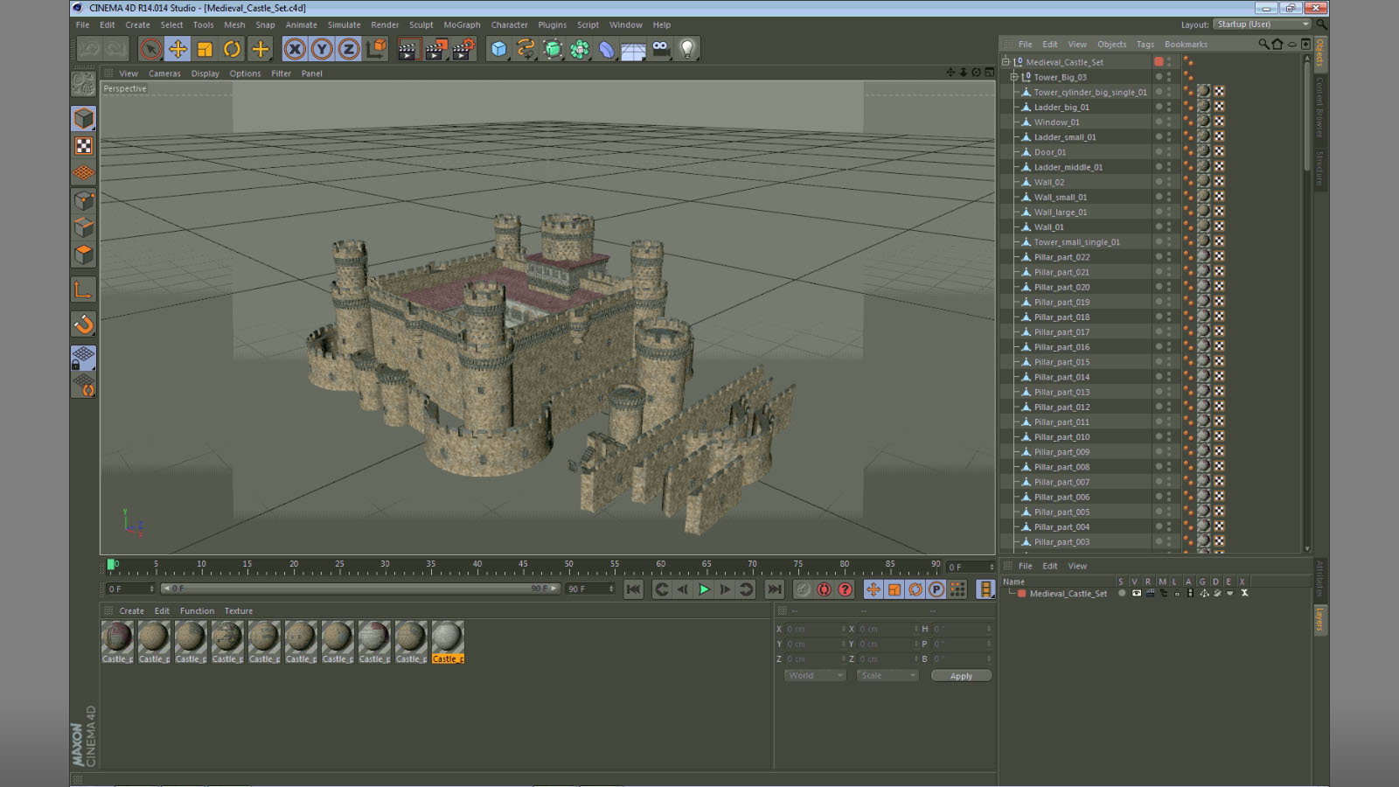Image resolution: width=1399 pixels, height=787 pixels.
Task: Toggle automatic keyframing red button
Action: (824, 589)
